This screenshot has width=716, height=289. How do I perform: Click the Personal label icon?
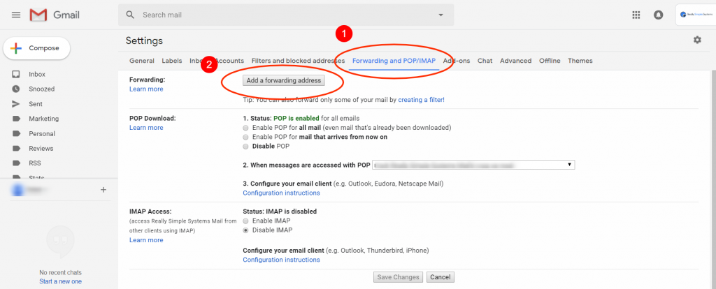click(16, 133)
